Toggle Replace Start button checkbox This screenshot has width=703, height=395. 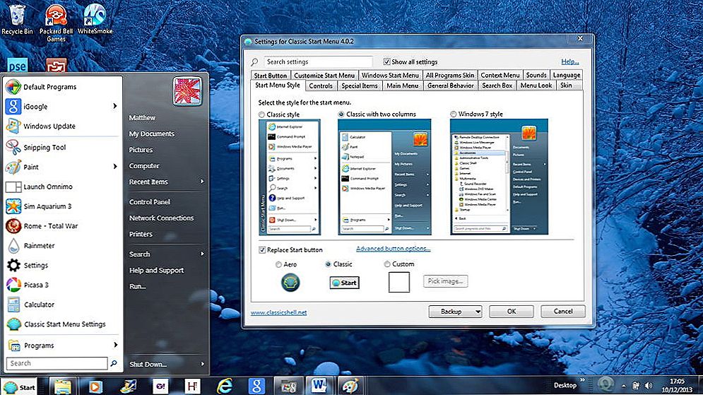click(262, 249)
